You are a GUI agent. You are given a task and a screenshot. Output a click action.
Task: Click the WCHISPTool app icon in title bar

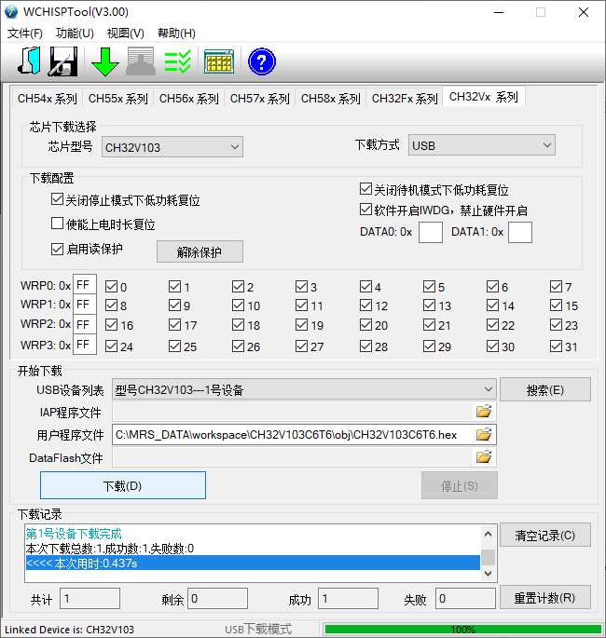(11, 12)
